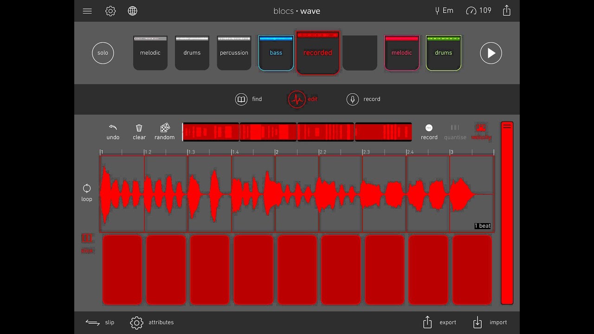
Task: Start playback with the play button
Action: tap(491, 53)
